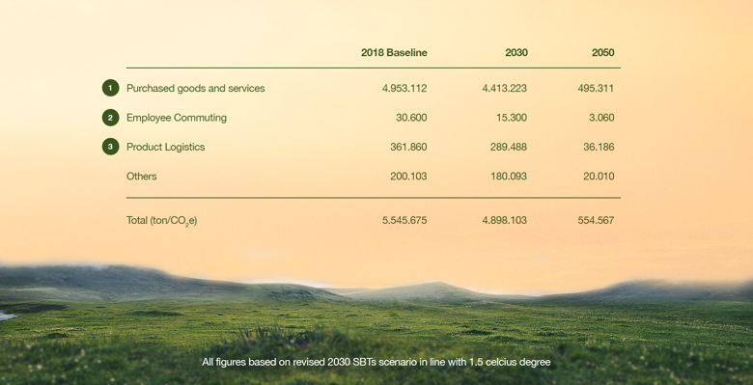The width and height of the screenshot is (753, 385).
Task: Click the Employee Commuting row label
Action: coord(177,118)
